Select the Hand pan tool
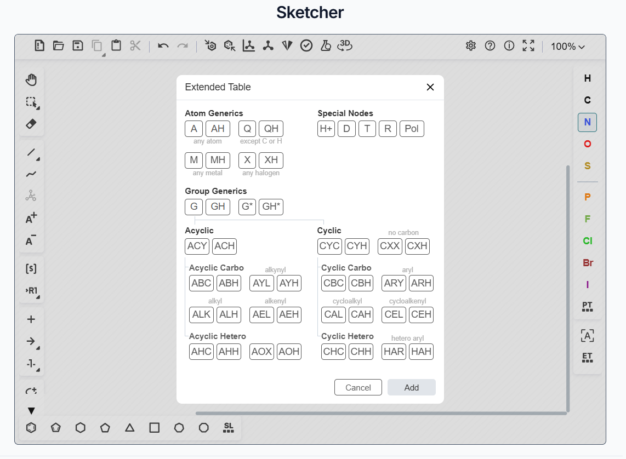Image resolution: width=626 pixels, height=459 pixels. 31,80
